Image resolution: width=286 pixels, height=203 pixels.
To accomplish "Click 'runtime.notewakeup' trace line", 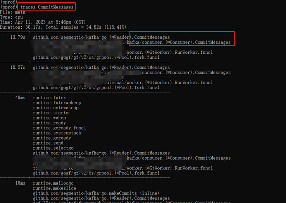I will pos(56,108).
